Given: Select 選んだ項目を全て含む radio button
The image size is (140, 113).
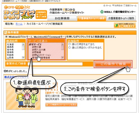Looking at the screenshot, I should pyautogui.click(x=69, y=44).
